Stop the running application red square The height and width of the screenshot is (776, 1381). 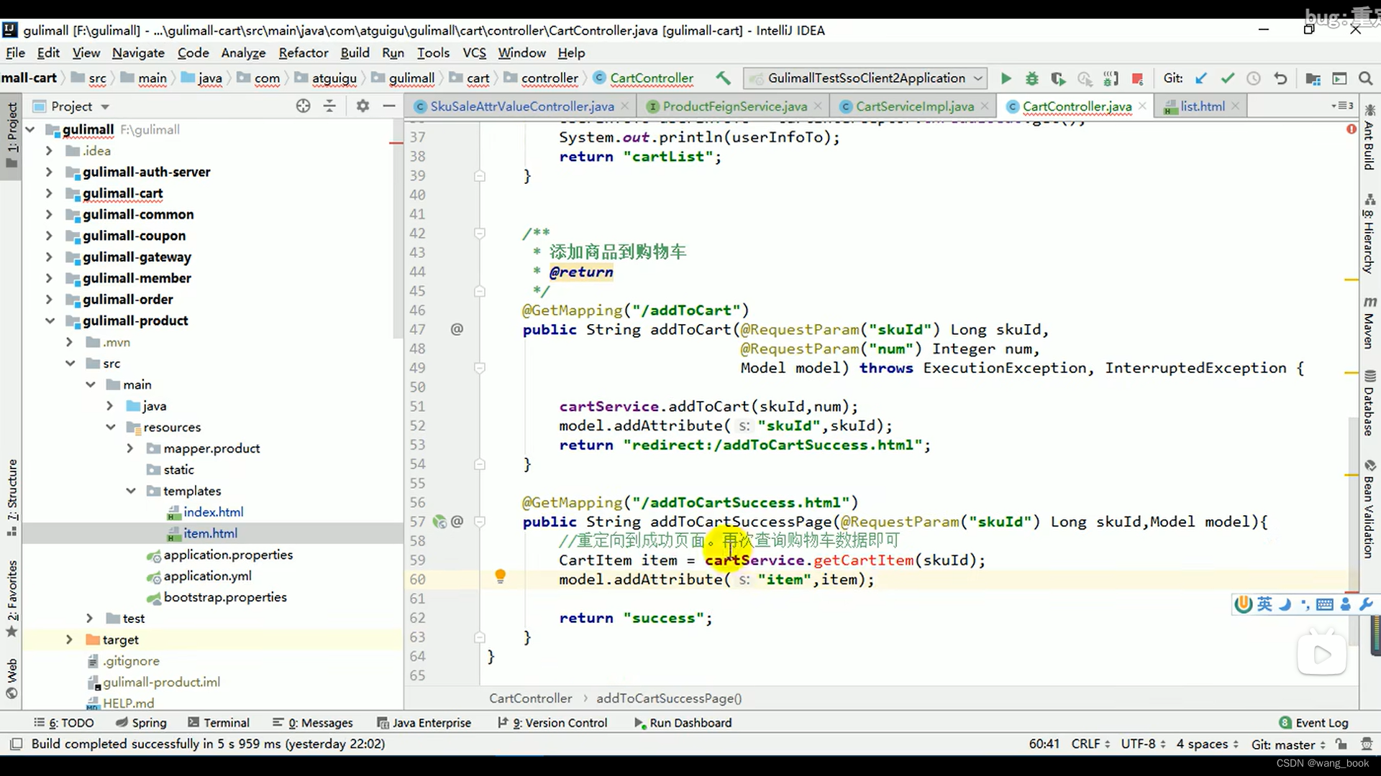coord(1137,78)
